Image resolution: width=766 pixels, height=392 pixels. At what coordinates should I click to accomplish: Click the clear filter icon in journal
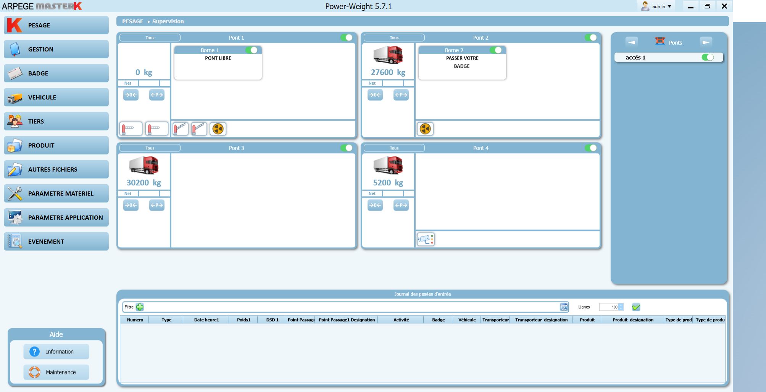coord(564,307)
